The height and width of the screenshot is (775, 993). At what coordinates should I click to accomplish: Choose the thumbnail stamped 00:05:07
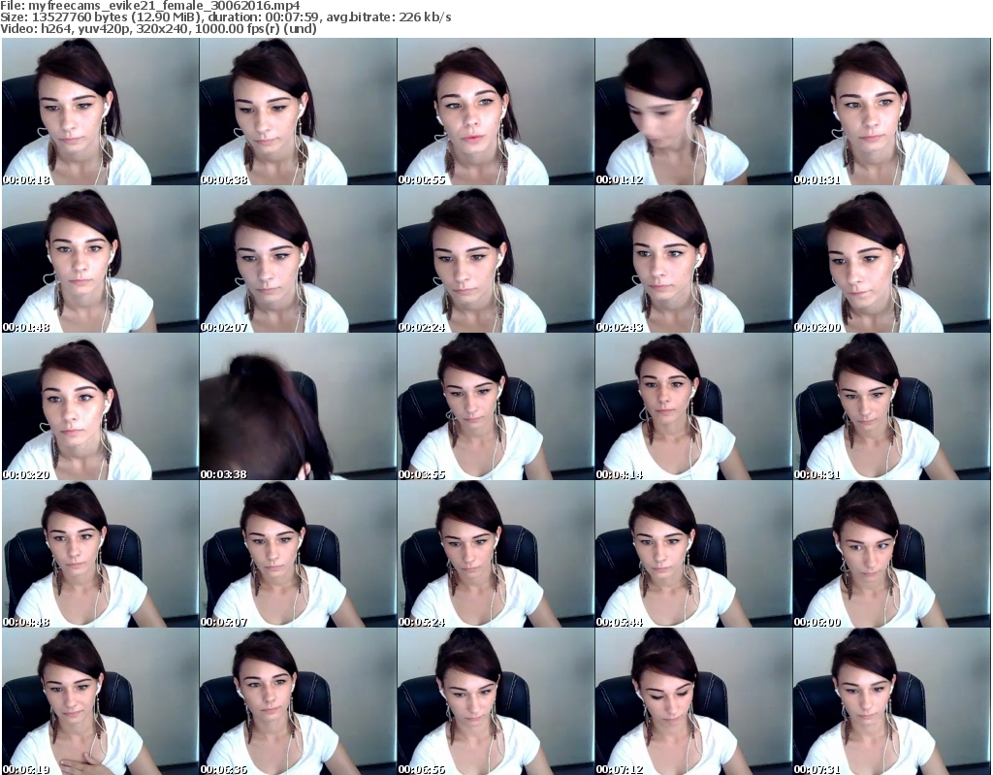point(299,554)
